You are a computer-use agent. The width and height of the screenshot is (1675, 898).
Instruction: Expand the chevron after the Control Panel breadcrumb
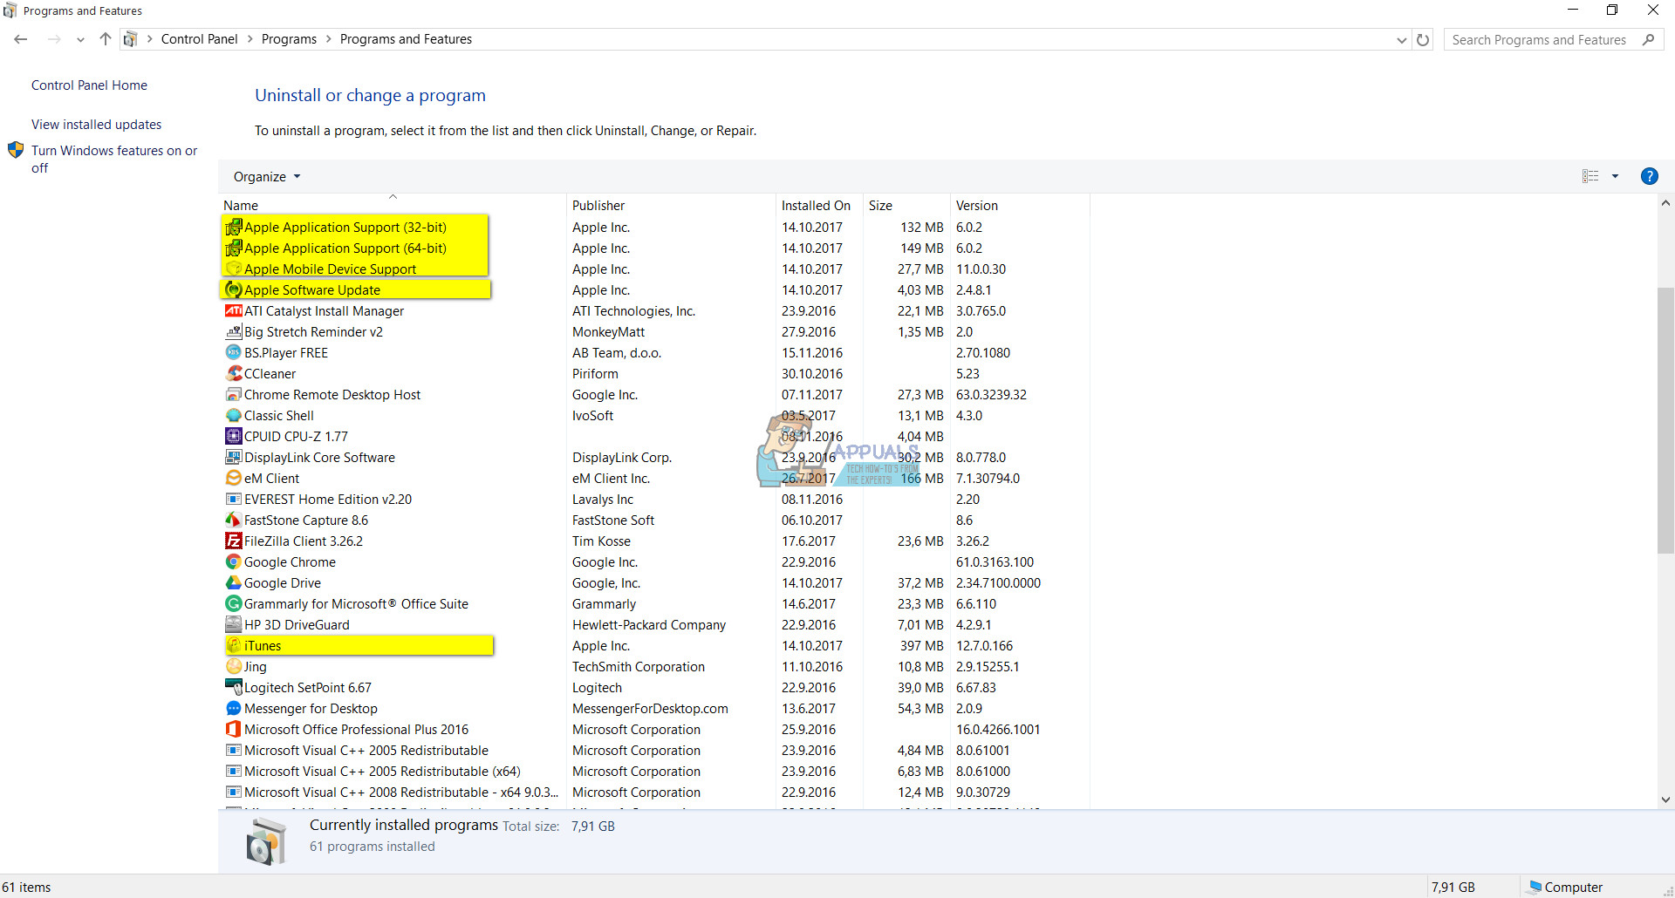[x=250, y=39]
